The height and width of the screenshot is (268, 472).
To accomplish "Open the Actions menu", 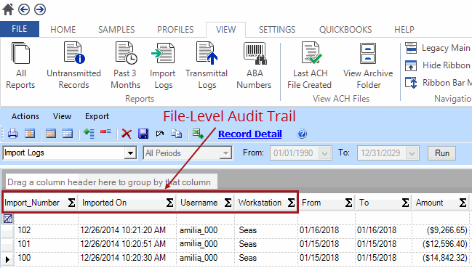I will click(x=25, y=116).
